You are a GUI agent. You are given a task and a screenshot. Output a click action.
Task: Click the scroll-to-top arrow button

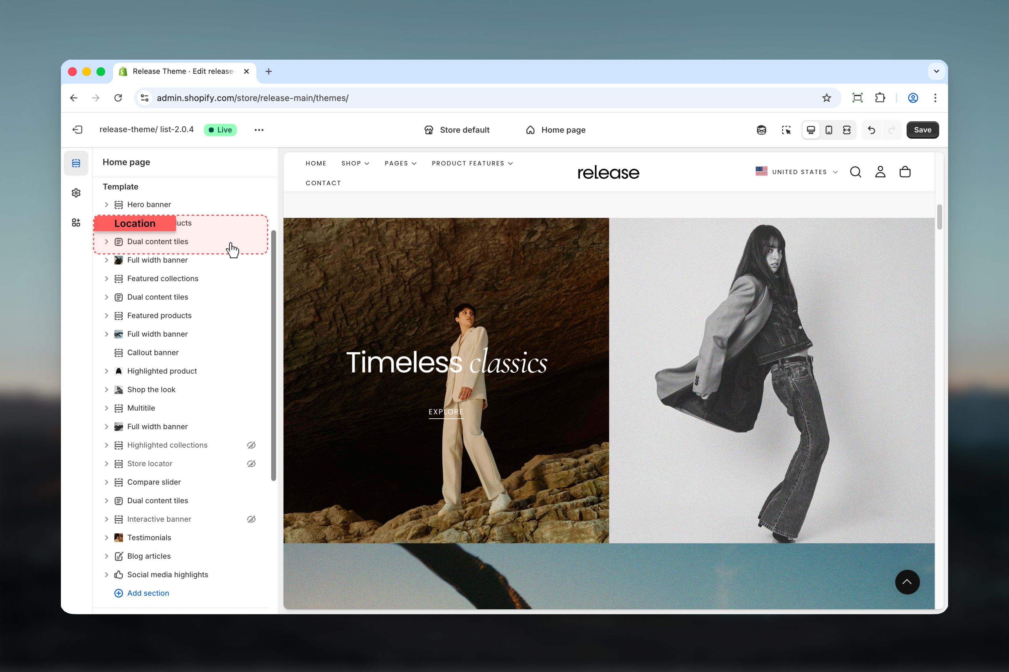pos(907,582)
